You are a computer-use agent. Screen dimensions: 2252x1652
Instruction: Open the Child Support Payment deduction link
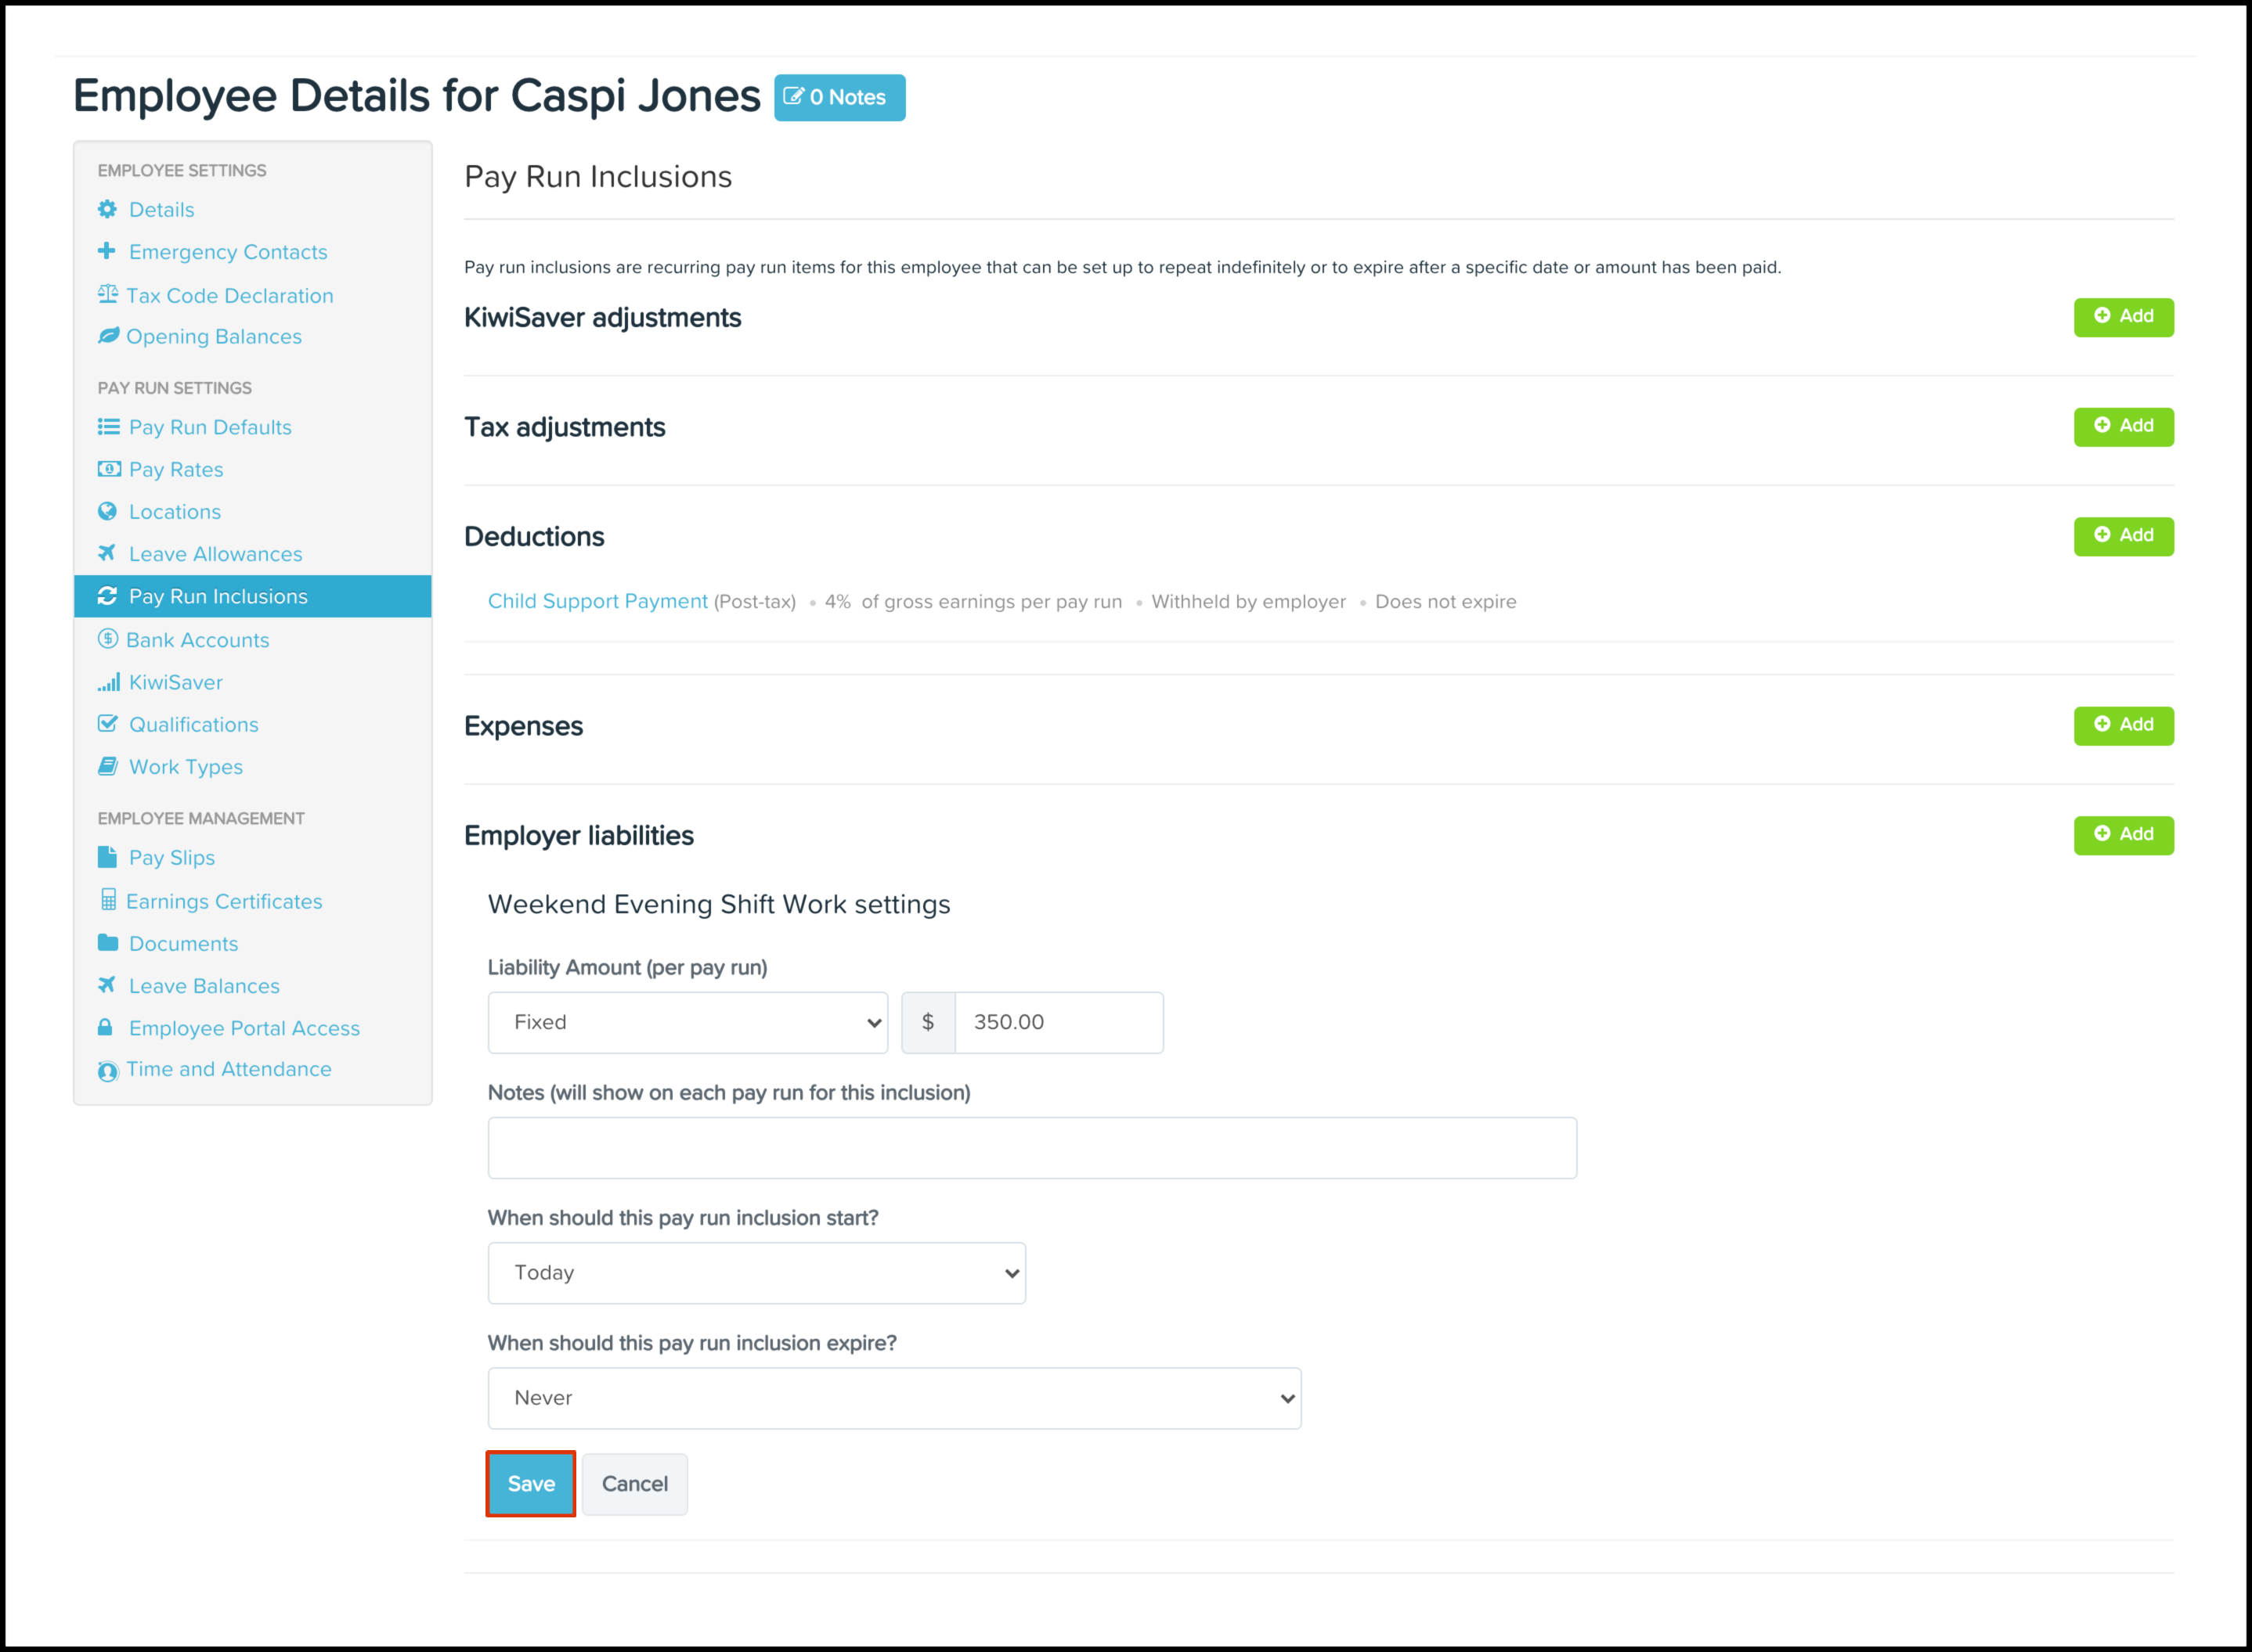[597, 601]
